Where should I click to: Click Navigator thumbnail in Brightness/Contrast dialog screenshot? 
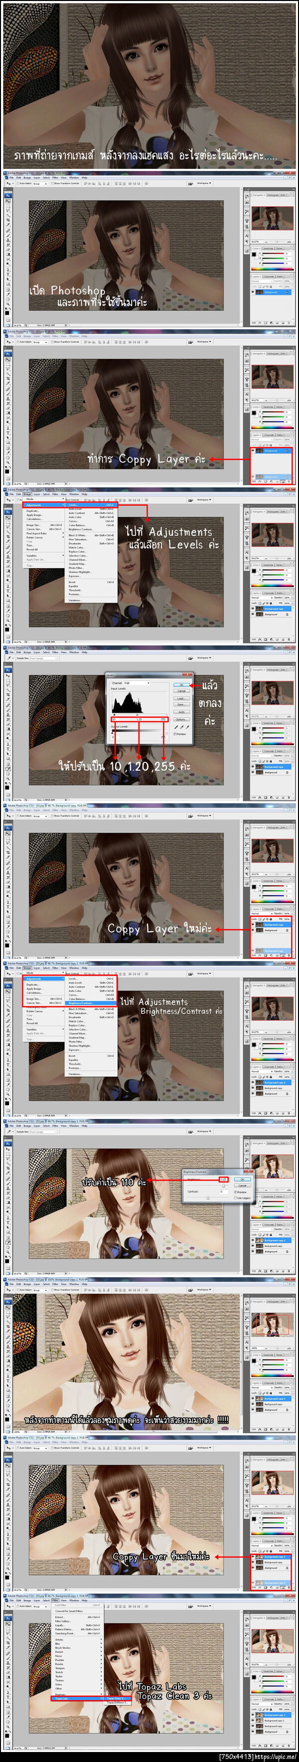(273, 1166)
